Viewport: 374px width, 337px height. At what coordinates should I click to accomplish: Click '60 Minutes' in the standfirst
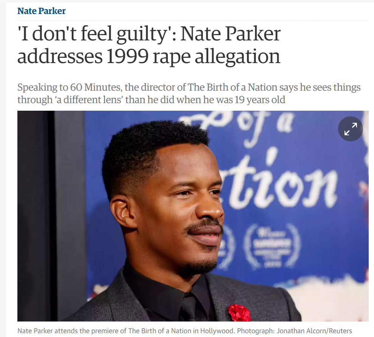(95, 87)
